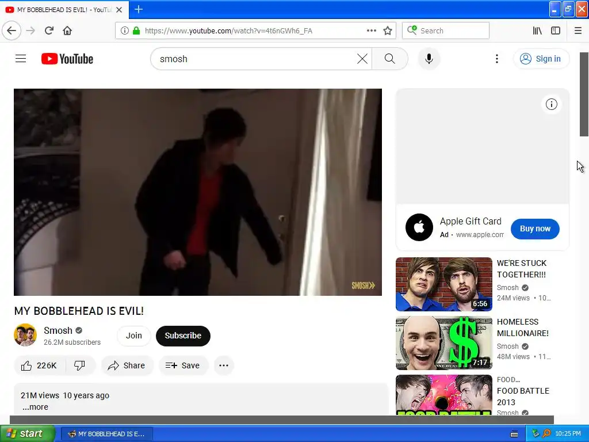Image resolution: width=589 pixels, height=442 pixels.
Task: Reload the page with the refresh icon
Action: pyautogui.click(x=49, y=31)
